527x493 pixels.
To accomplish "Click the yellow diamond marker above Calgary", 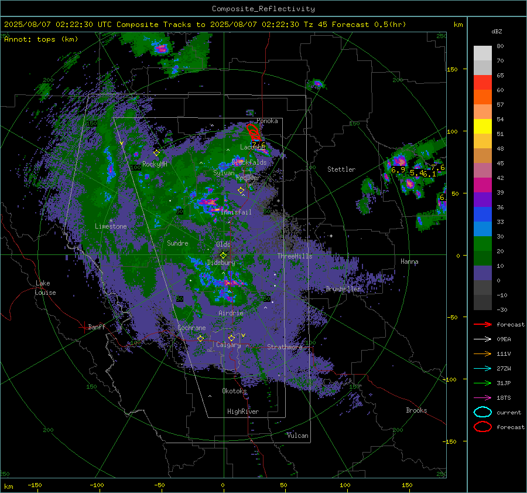I will point(231,338).
